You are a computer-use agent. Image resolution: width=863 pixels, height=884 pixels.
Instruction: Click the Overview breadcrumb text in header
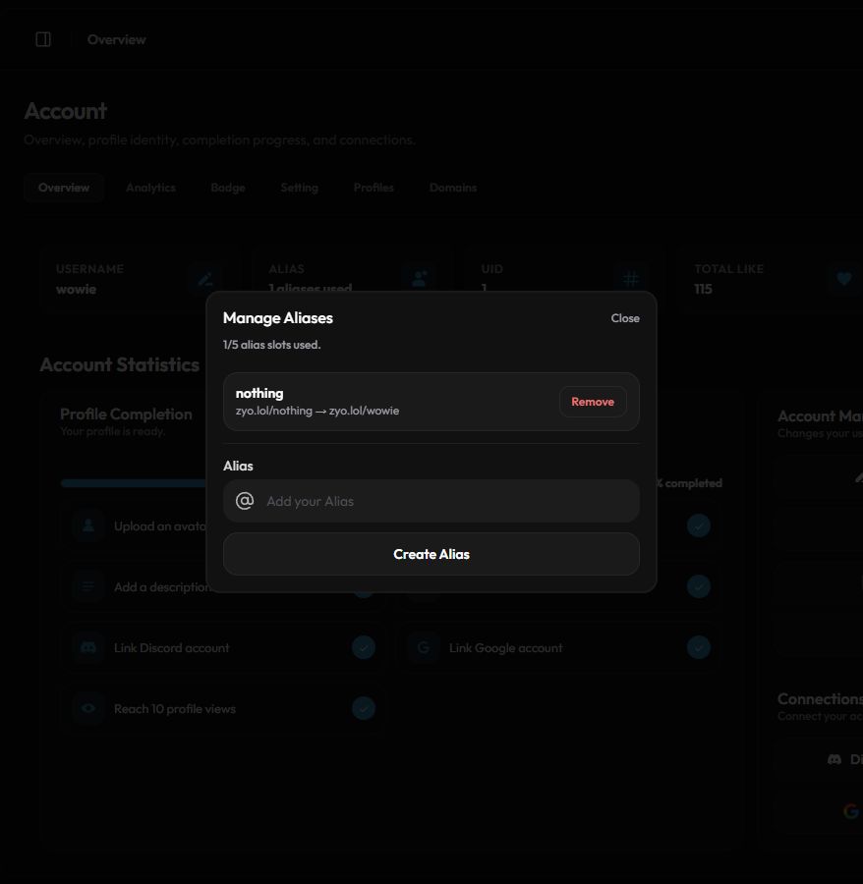tap(116, 39)
